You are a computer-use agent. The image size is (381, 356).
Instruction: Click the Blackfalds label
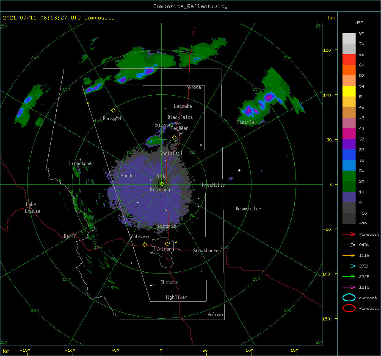coord(180,117)
